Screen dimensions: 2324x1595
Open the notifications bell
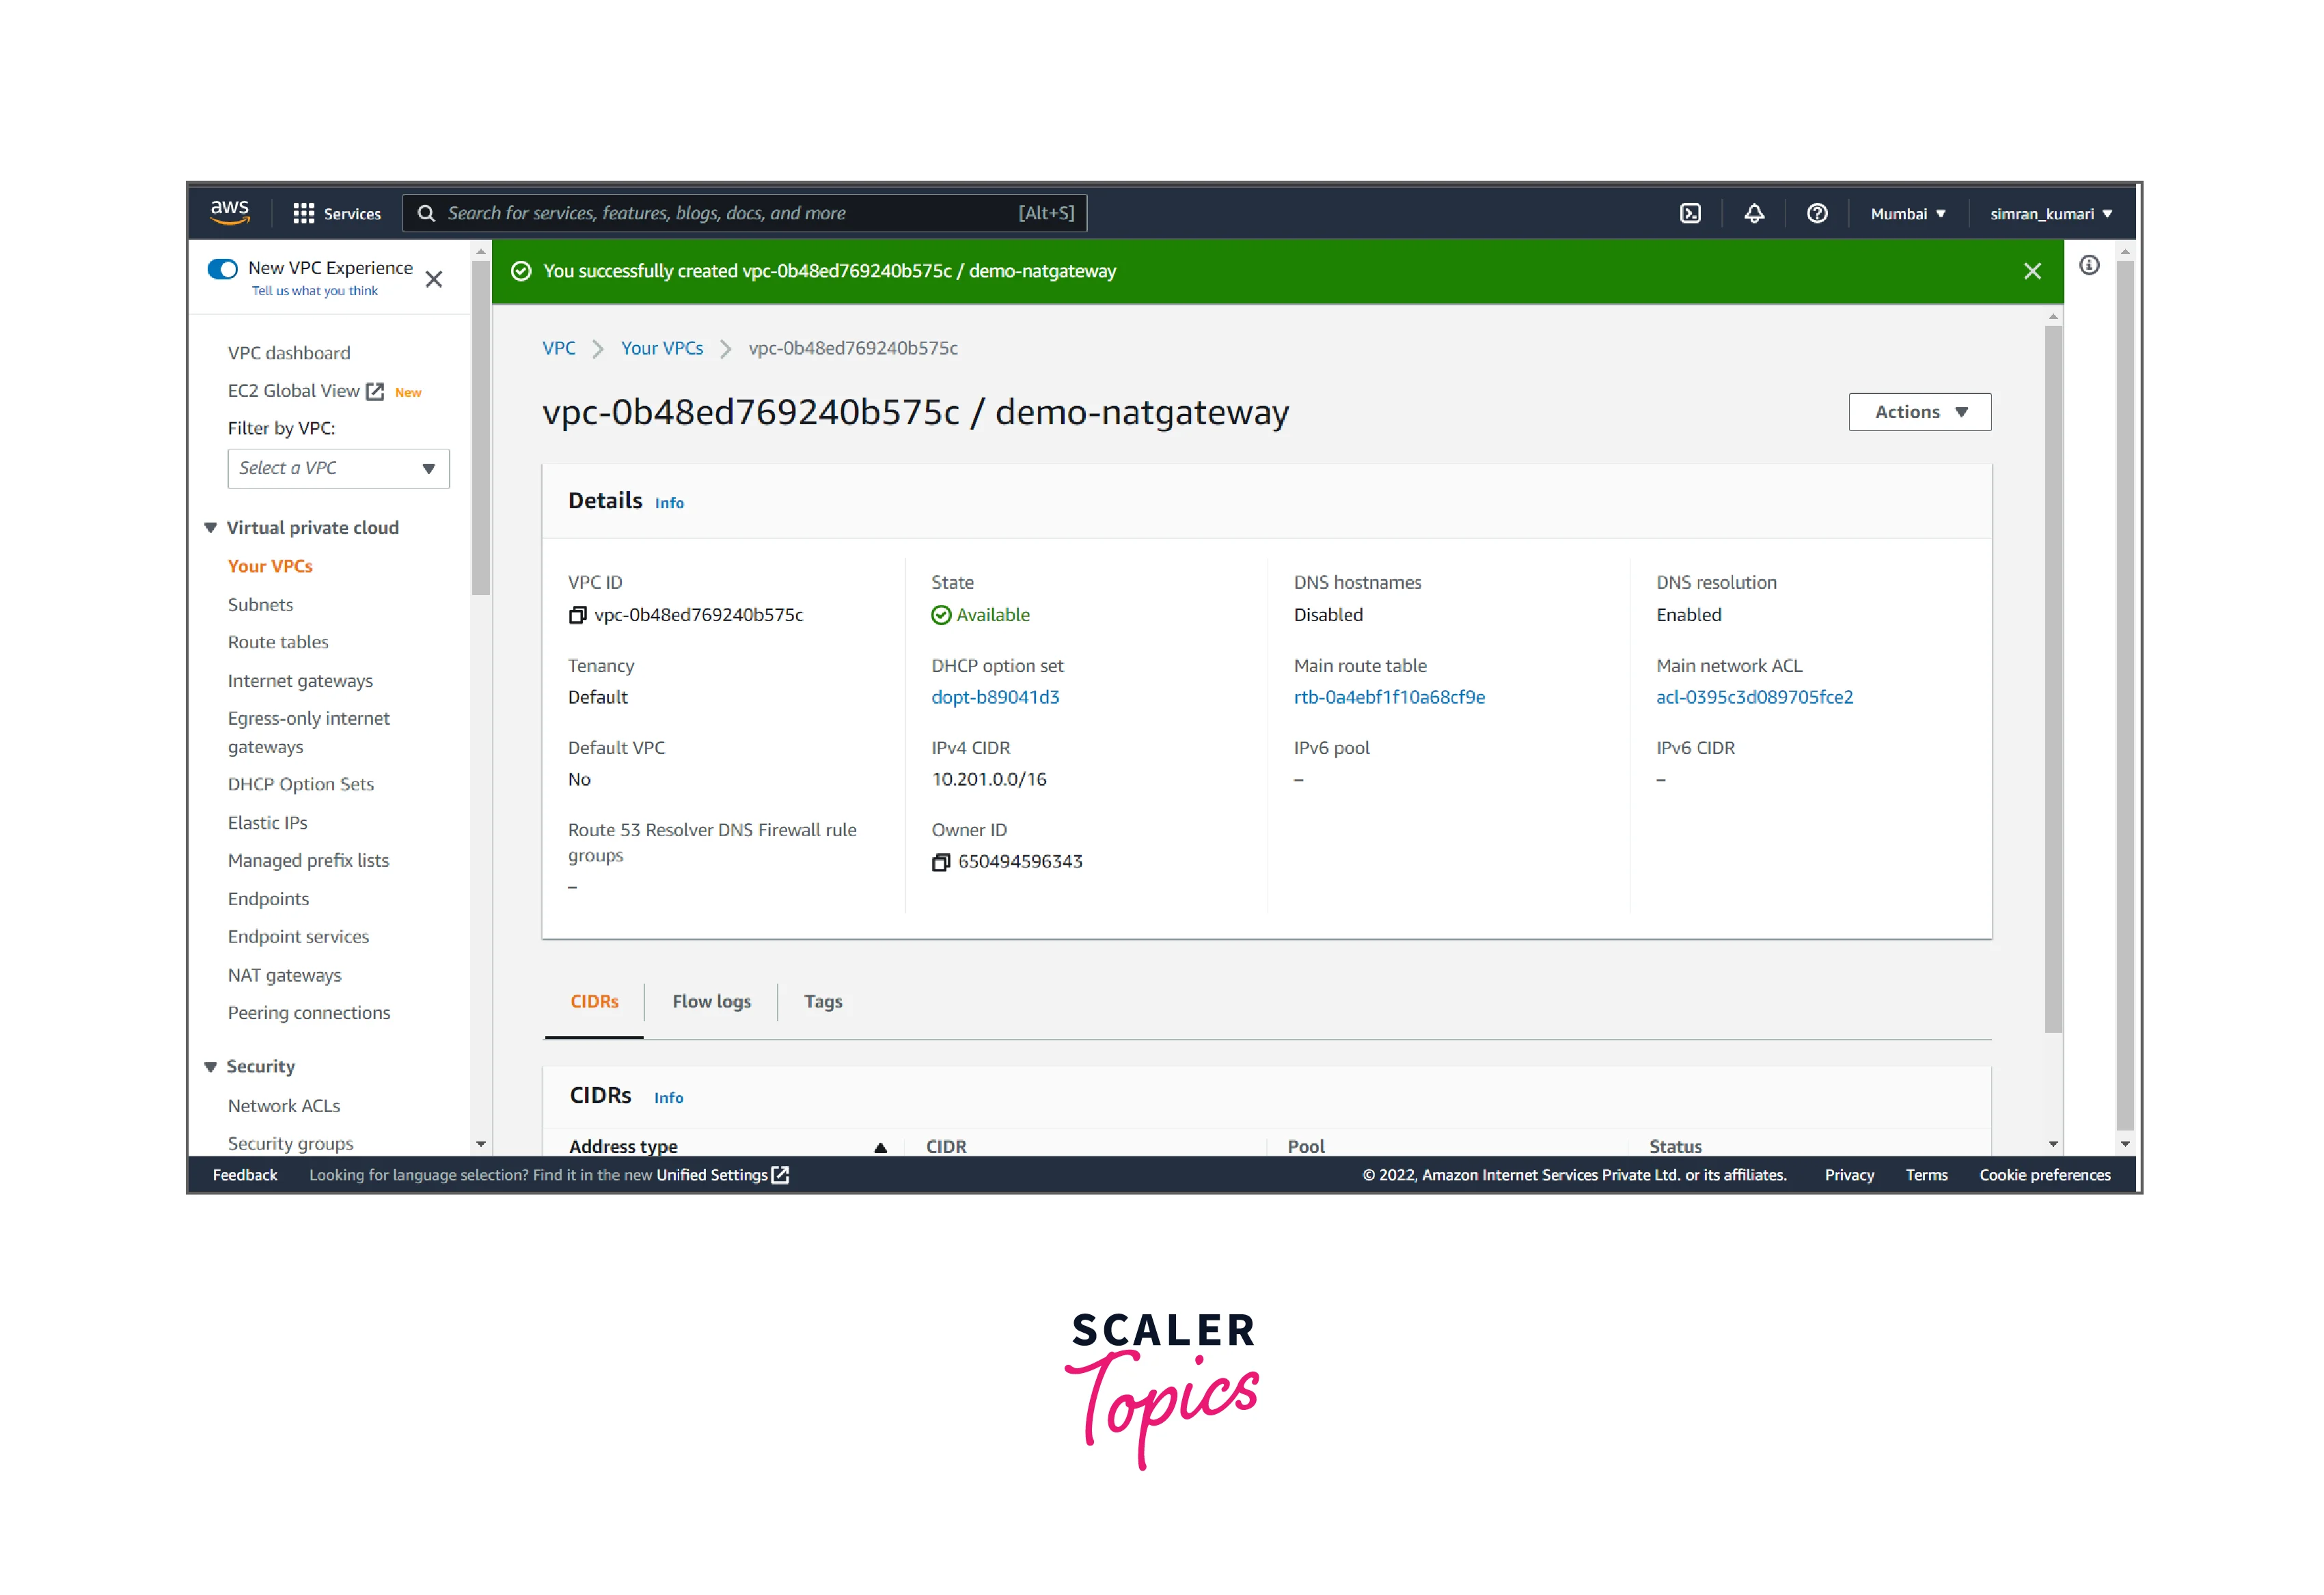tap(1754, 213)
